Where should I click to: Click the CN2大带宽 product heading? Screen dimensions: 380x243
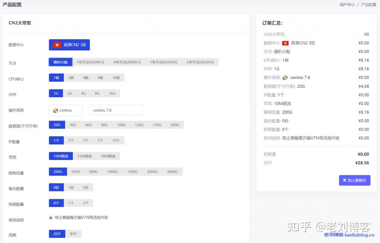(20, 23)
